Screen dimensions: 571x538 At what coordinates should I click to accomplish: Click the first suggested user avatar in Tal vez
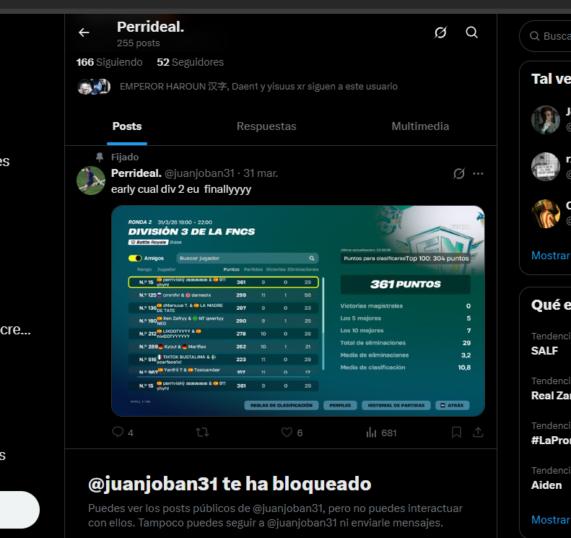(545, 120)
